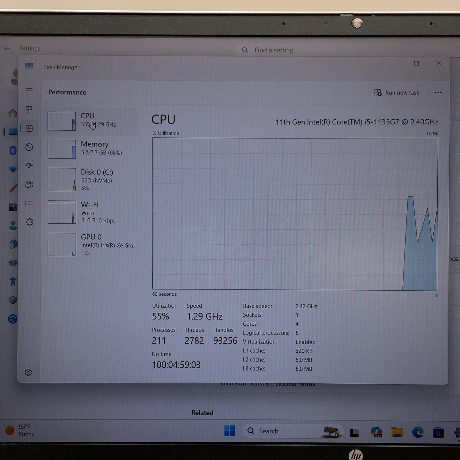The width and height of the screenshot is (460, 460).
Task: Open Microsoft Store from taskbar
Action: [x=438, y=433]
